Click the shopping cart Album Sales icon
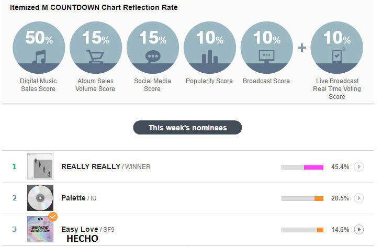Screen dimensions: 382x247 point(95,57)
